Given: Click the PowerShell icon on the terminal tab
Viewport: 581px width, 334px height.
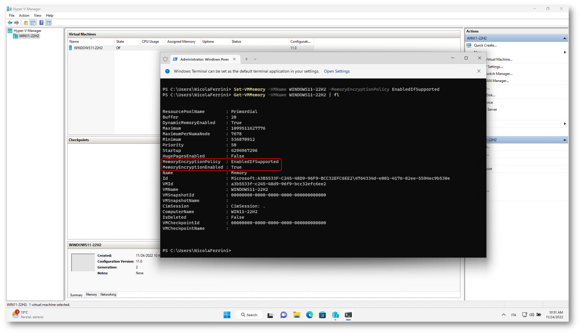Looking at the screenshot, I should click(x=175, y=59).
